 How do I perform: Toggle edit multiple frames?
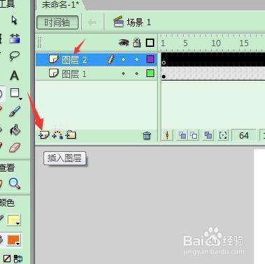(x=208, y=135)
